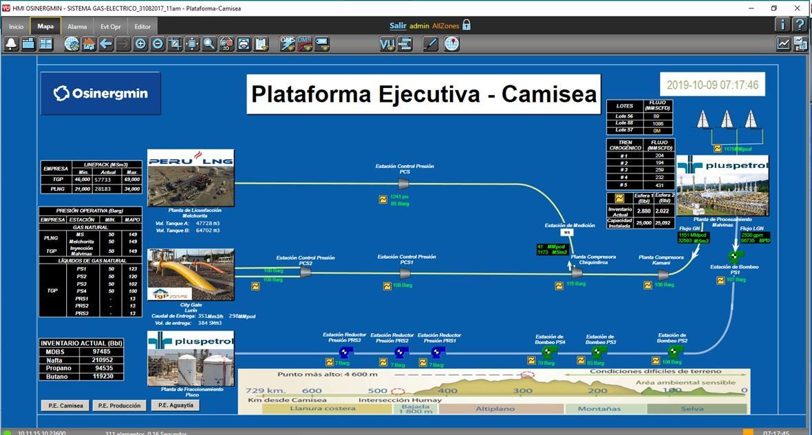The width and height of the screenshot is (812, 435).
Task: Switch to the Editor tab
Action: click(143, 26)
